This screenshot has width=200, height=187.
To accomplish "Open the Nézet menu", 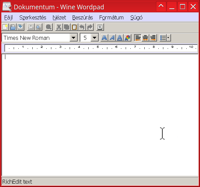I will click(x=59, y=17).
